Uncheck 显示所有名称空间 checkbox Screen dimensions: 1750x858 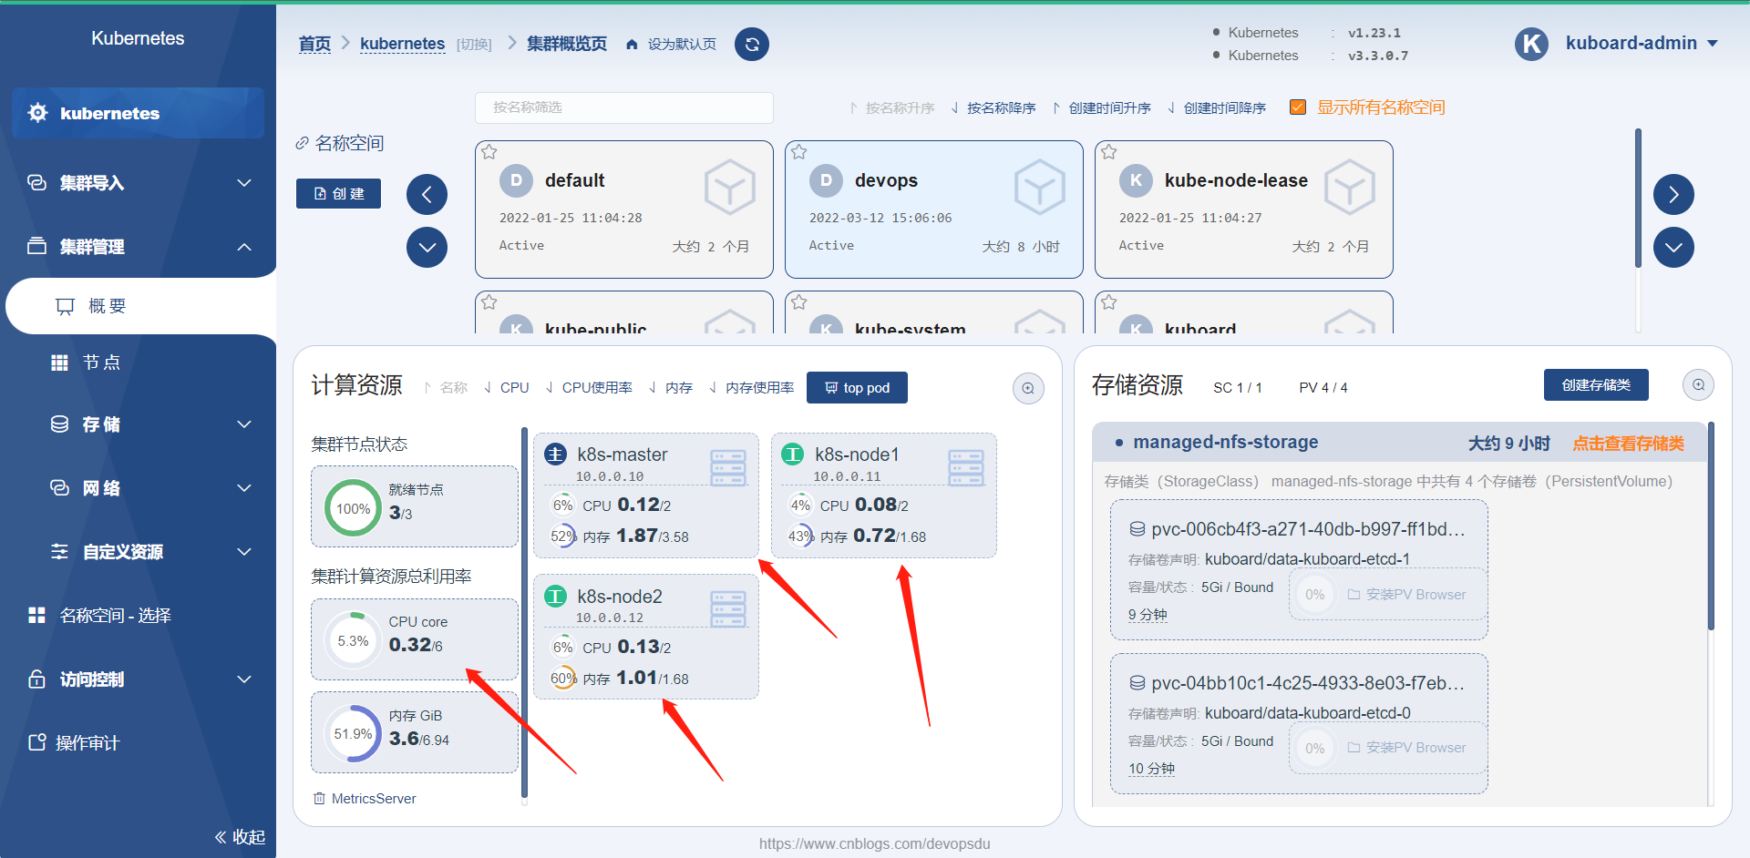(x=1298, y=107)
